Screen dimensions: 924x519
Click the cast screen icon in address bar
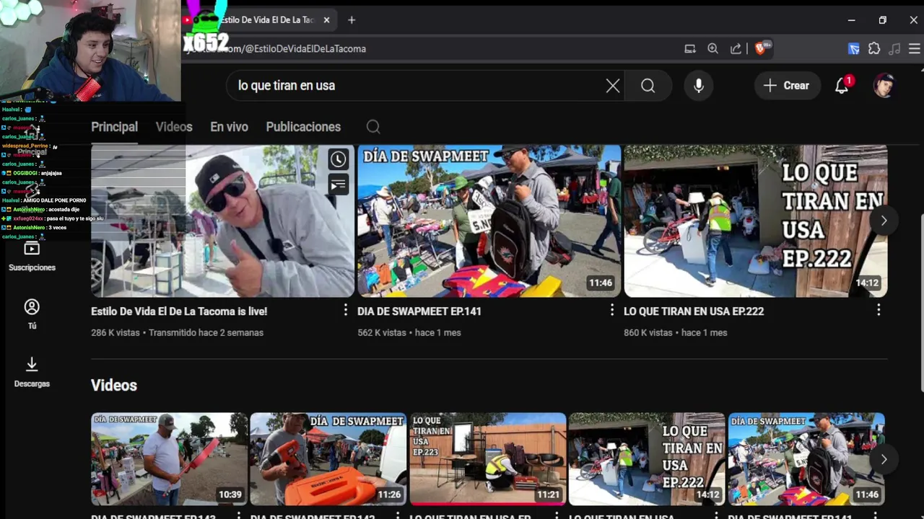click(690, 48)
